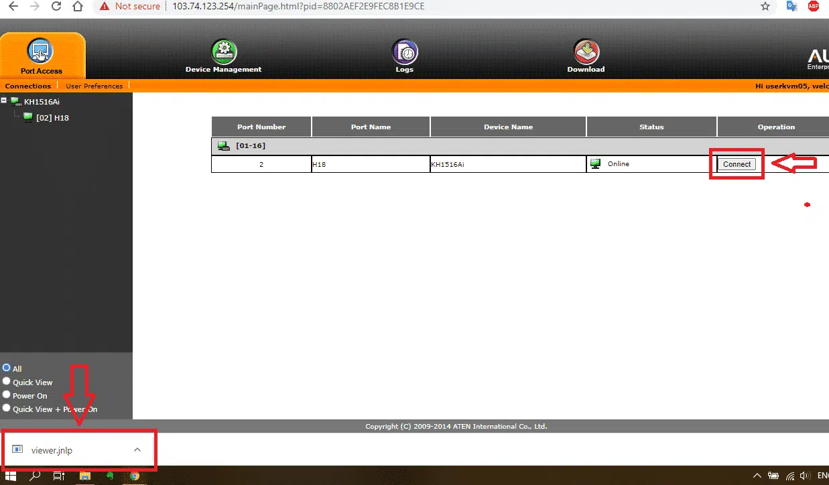The image size is (829, 485).
Task: Click the browser address bar URL
Action: pos(298,7)
